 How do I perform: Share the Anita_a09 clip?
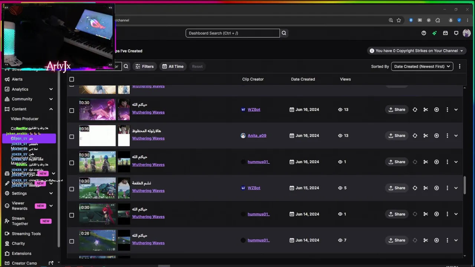point(397,136)
